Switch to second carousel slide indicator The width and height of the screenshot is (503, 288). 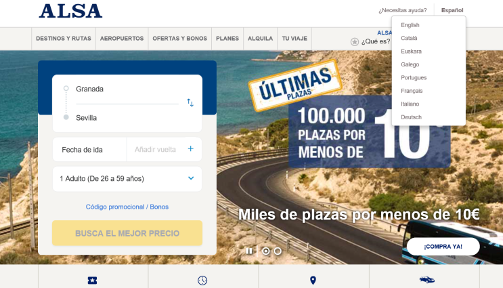coord(278,251)
